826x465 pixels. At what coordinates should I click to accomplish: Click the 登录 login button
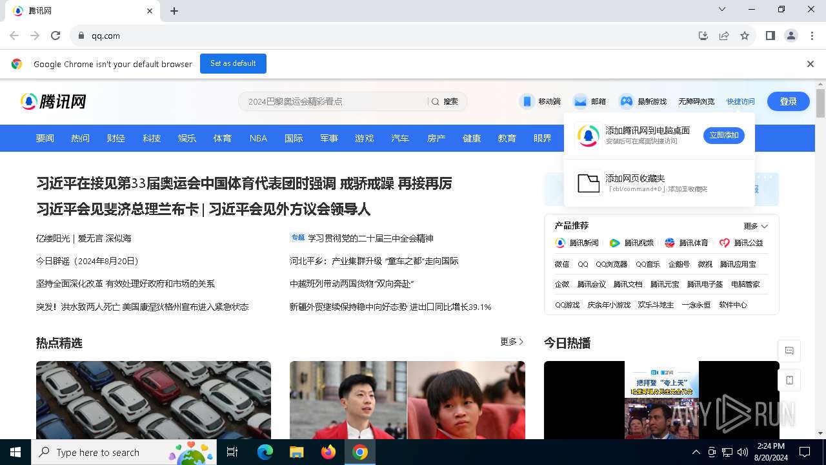789,101
